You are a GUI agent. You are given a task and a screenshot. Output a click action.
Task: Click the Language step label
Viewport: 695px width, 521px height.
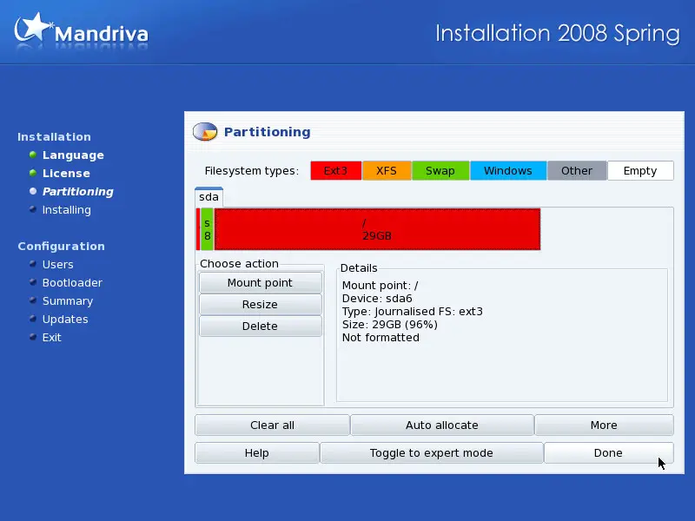point(73,155)
